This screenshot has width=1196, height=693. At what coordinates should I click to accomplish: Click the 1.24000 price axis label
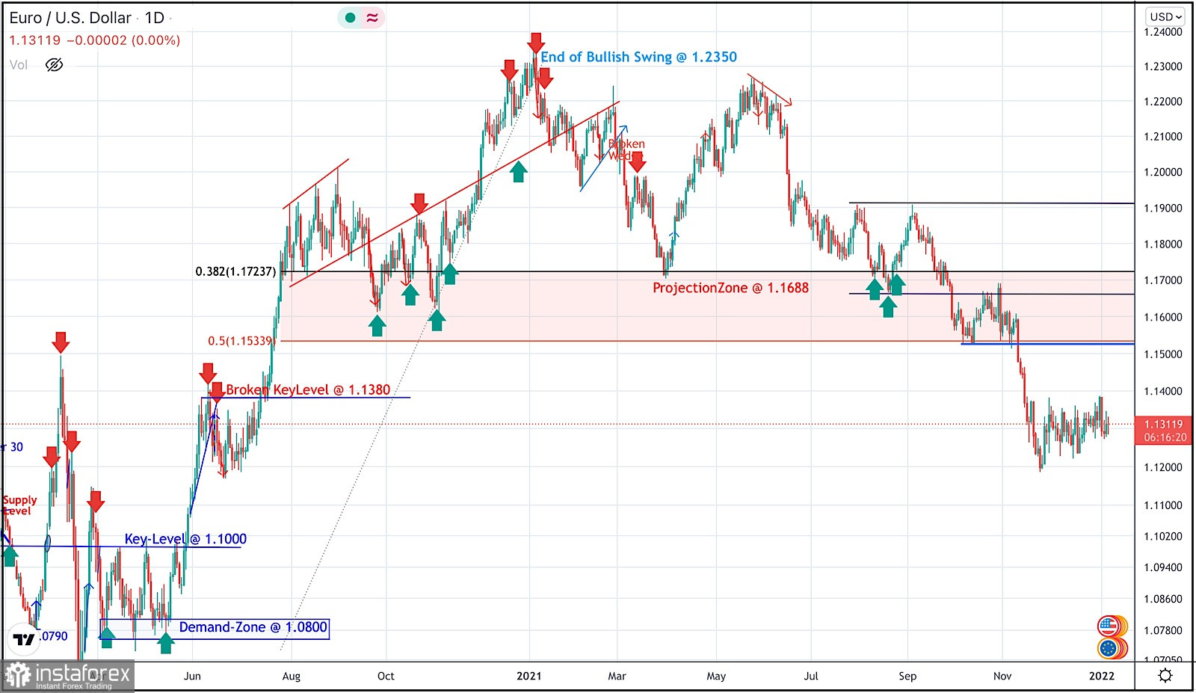coord(1163,32)
